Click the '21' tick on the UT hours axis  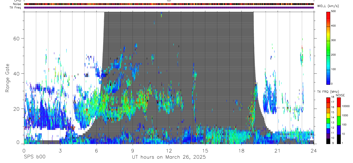(278, 150)
